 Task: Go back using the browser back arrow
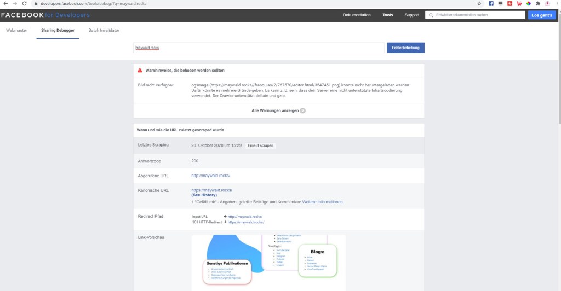pos(5,3)
